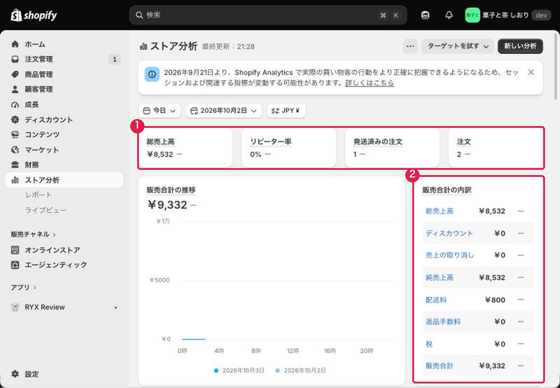
Task: Click the 財務 bank icon
Action: pos(15,165)
